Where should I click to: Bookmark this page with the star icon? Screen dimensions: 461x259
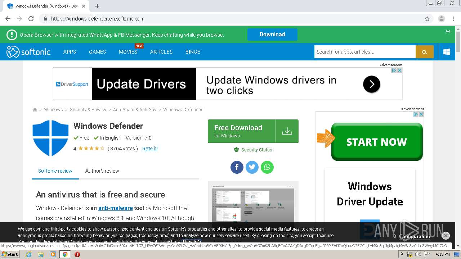[427, 19]
